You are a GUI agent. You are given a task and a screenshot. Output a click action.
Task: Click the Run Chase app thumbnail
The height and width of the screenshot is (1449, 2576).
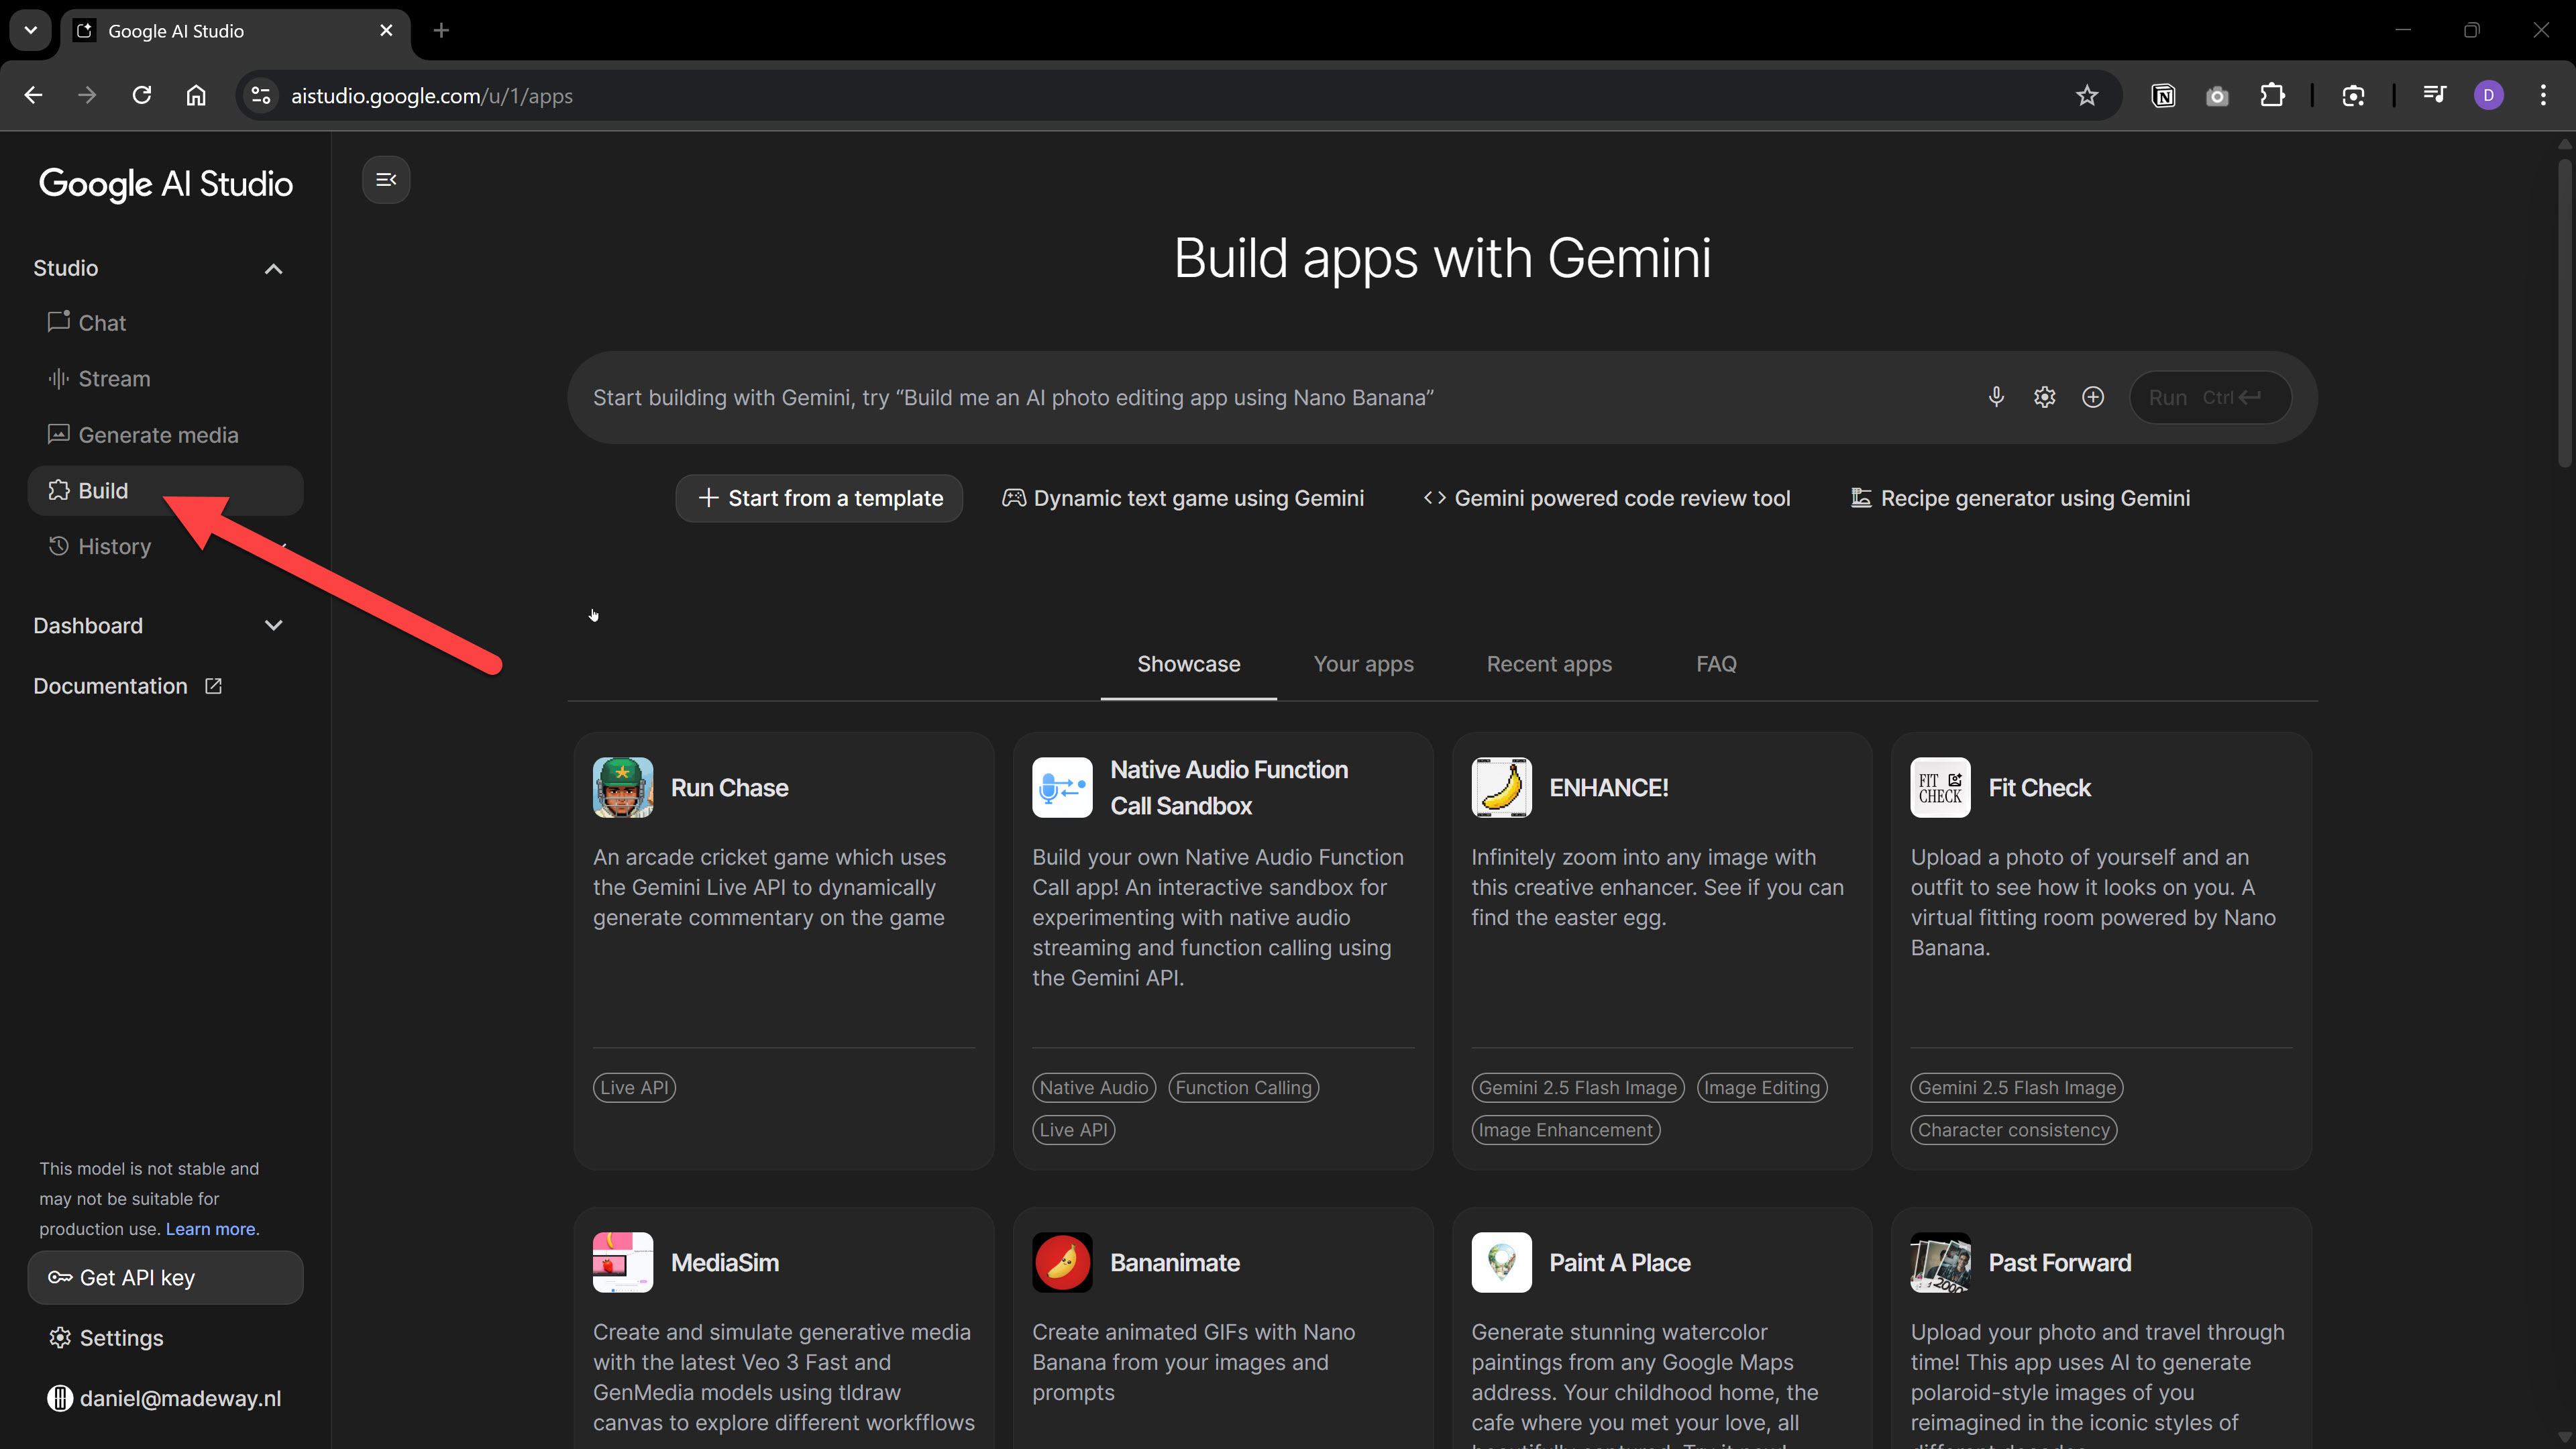(x=623, y=788)
